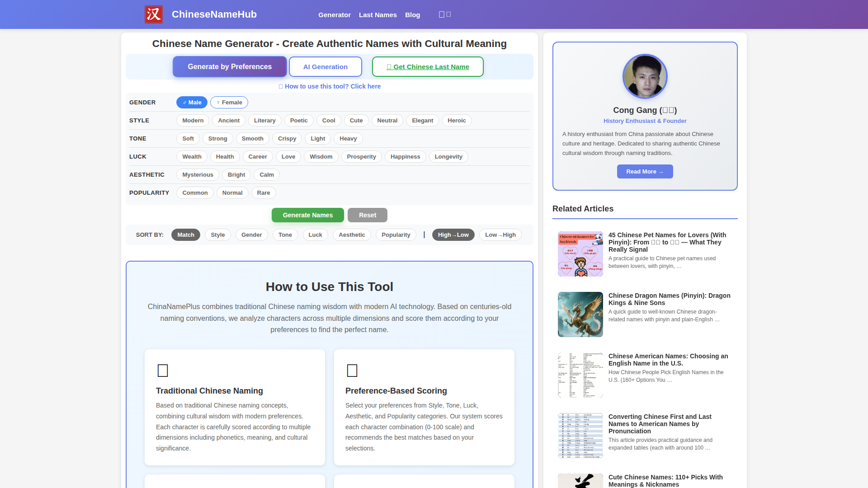This screenshot has width=868, height=488.
Task: Open the Chinese Dragon Names thumbnail
Action: 580,314
